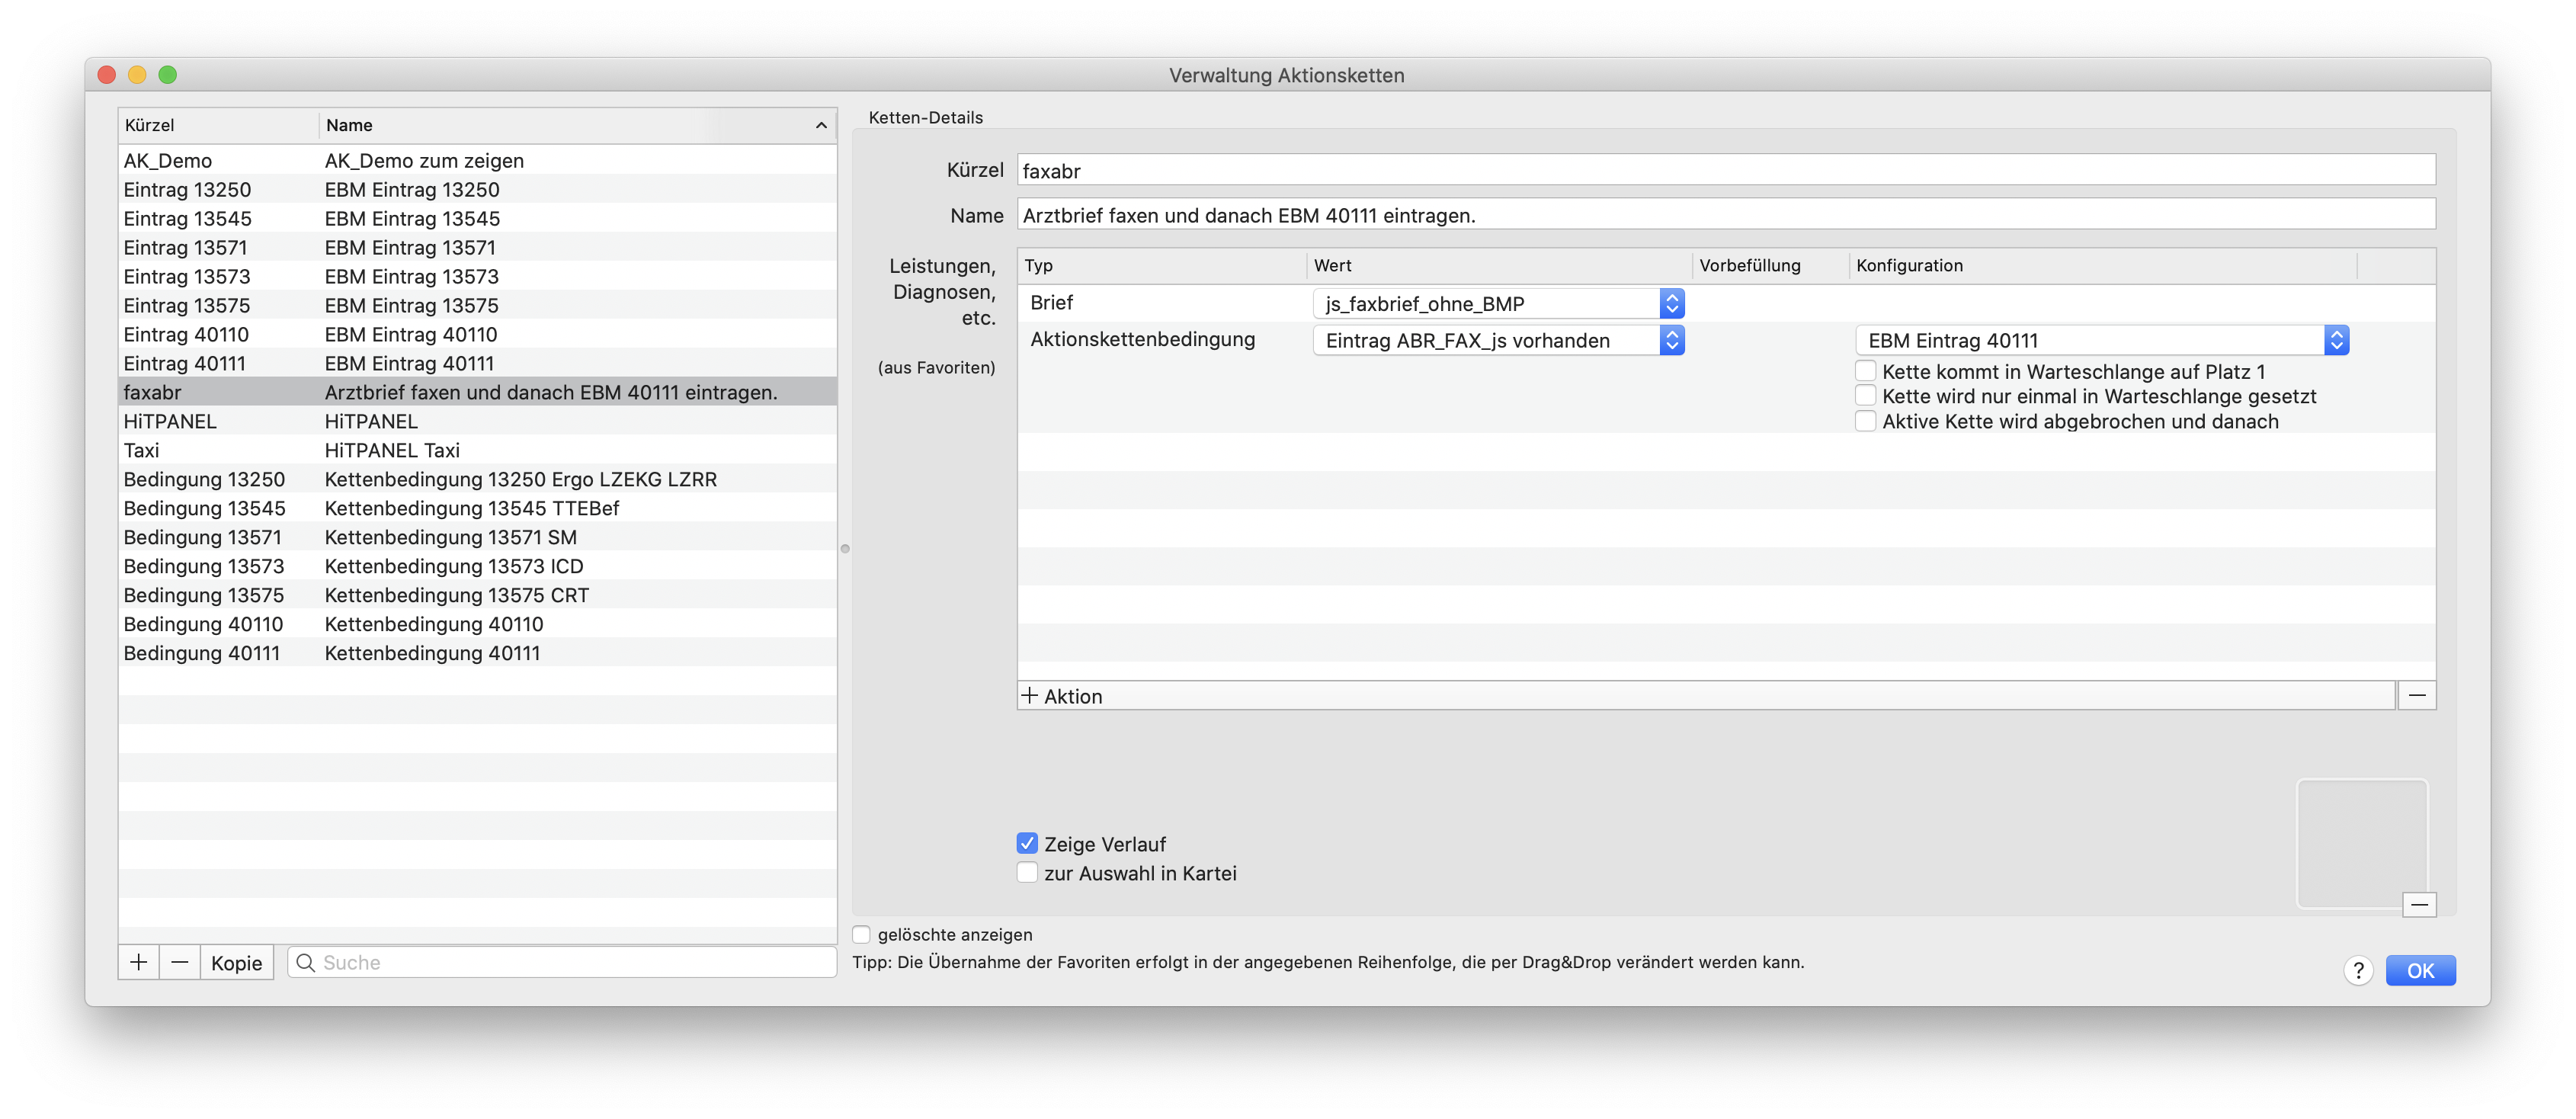Viewport: 2576px width, 1119px height.
Task: Click minus button below preview box
Action: (2419, 904)
